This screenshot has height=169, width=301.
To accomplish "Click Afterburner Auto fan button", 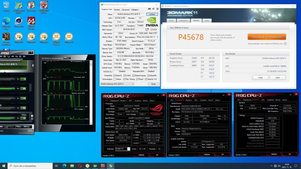I will coord(24,115).
